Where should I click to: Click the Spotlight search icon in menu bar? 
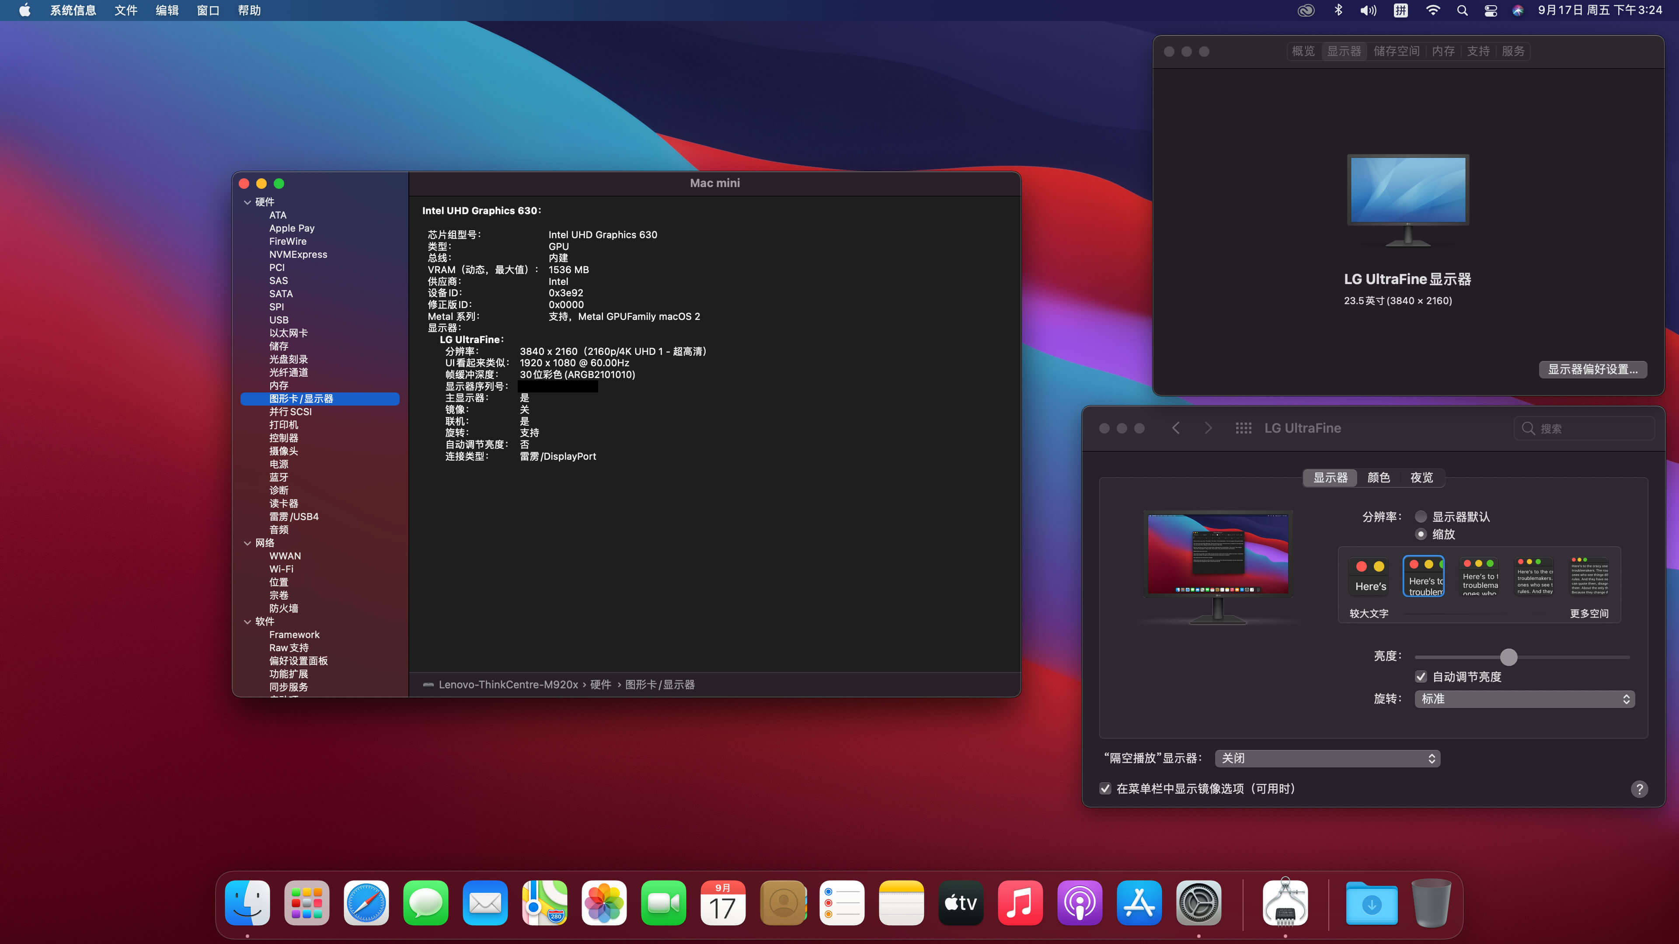click(1462, 10)
